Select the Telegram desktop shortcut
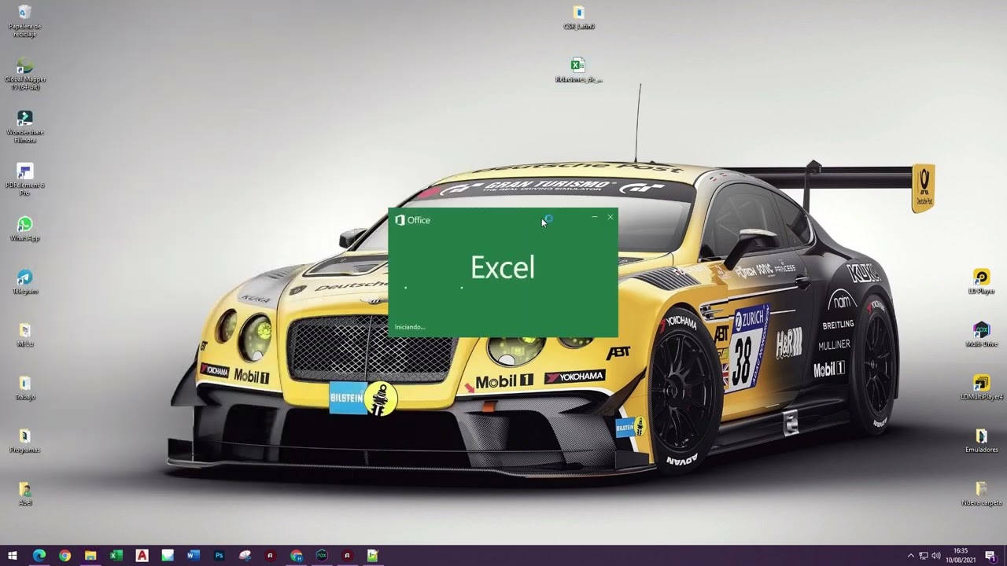This screenshot has height=566, width=1007. coord(25,284)
